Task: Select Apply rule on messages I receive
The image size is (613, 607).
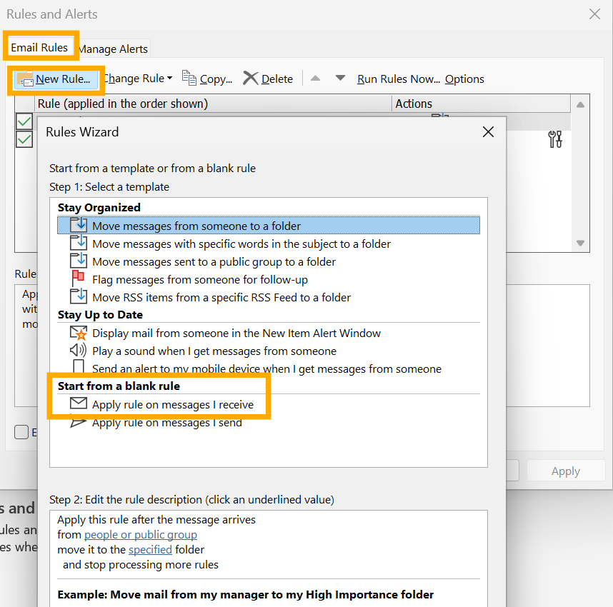Action: coord(269,404)
